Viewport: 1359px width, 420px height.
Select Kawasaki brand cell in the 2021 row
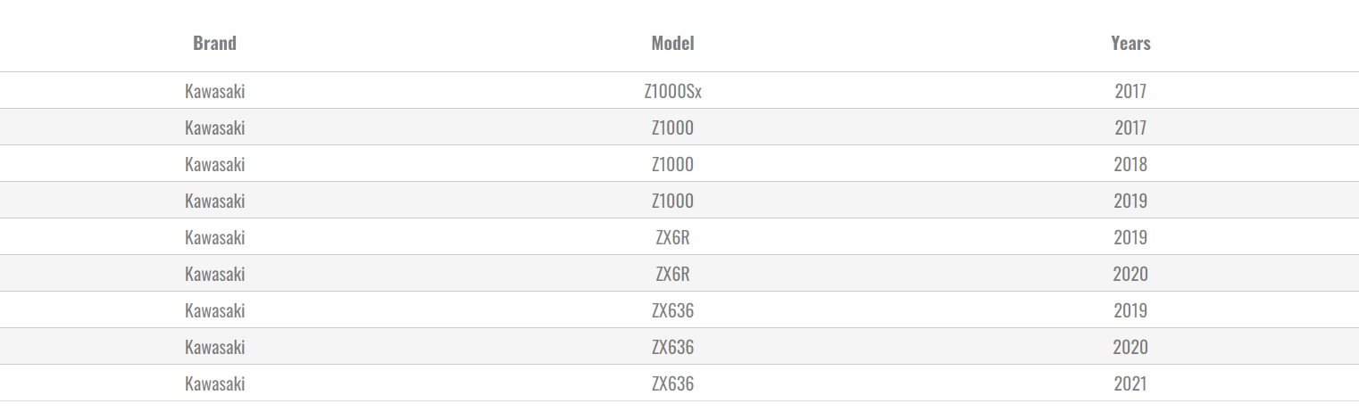[x=214, y=383]
